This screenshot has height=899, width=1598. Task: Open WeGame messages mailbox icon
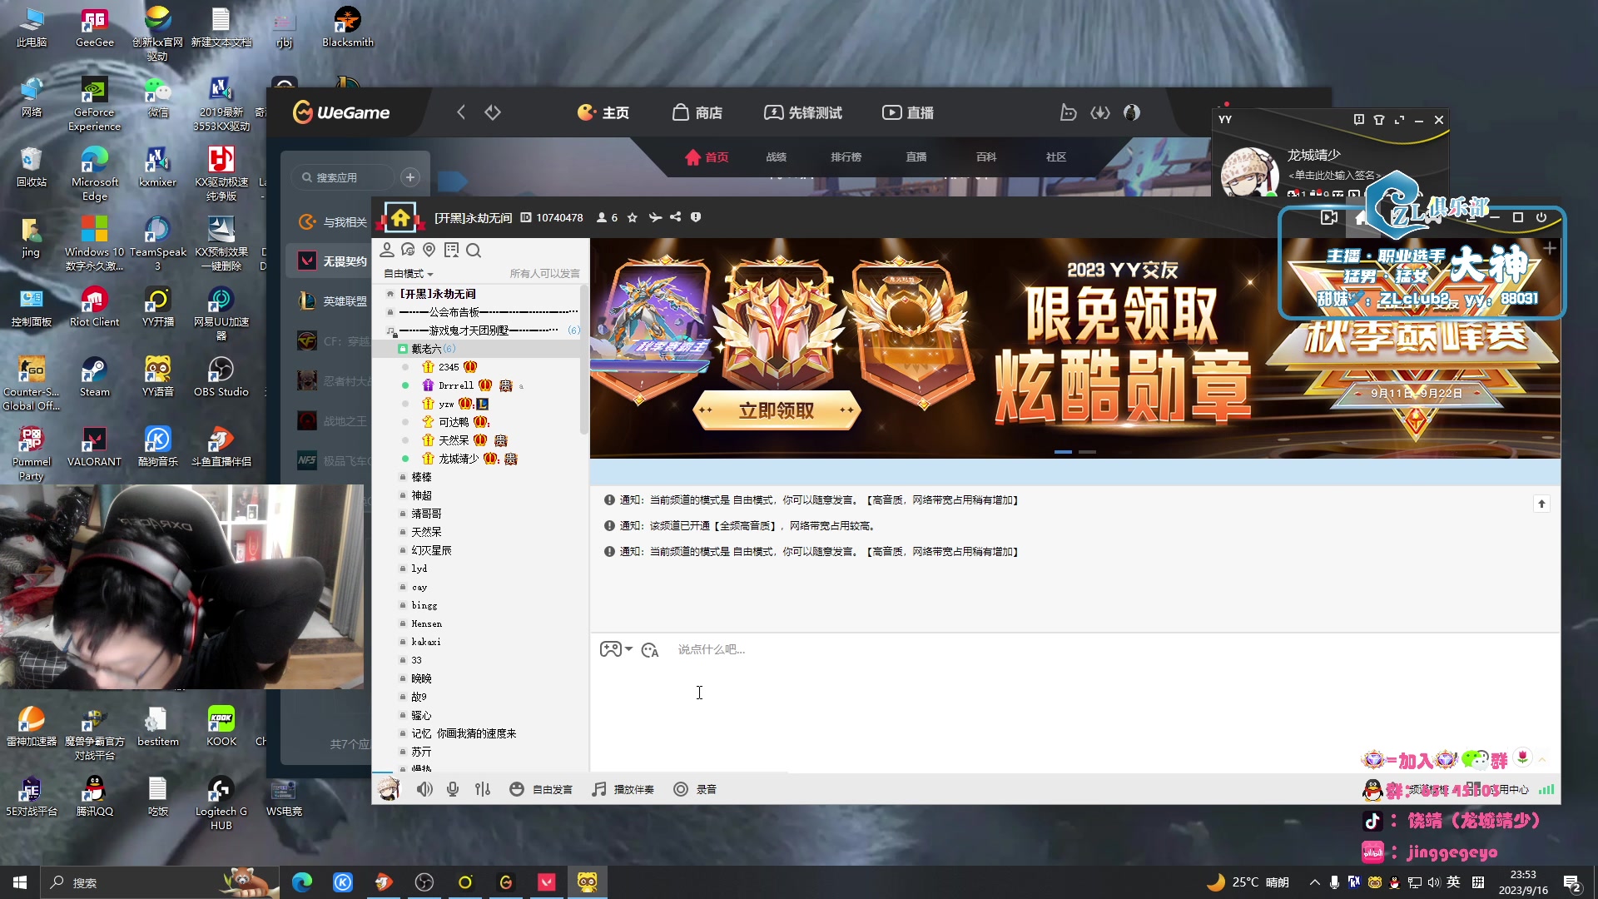click(1069, 112)
